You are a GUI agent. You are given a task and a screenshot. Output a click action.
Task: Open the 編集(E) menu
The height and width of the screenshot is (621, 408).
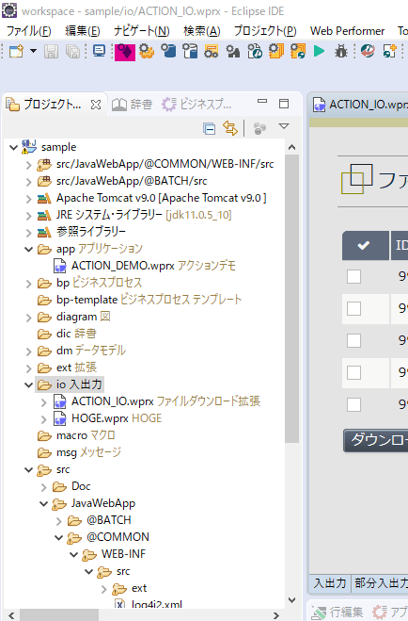click(x=82, y=31)
